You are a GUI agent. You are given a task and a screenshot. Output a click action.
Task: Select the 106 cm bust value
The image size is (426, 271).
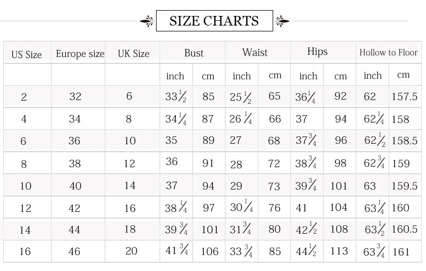(210, 251)
